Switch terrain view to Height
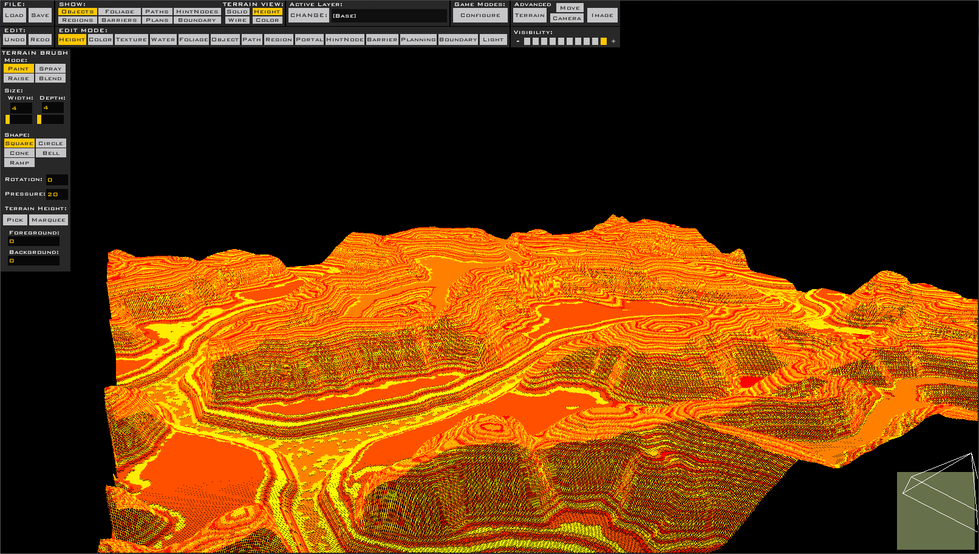979x554 pixels. 267,12
